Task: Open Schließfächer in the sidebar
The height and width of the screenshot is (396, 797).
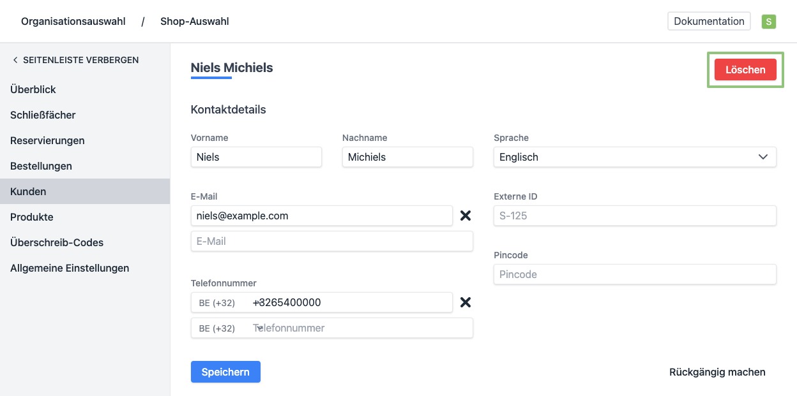Action: [x=43, y=115]
